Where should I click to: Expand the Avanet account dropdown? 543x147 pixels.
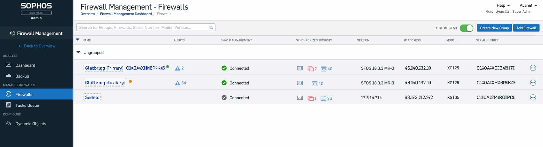coord(528,5)
